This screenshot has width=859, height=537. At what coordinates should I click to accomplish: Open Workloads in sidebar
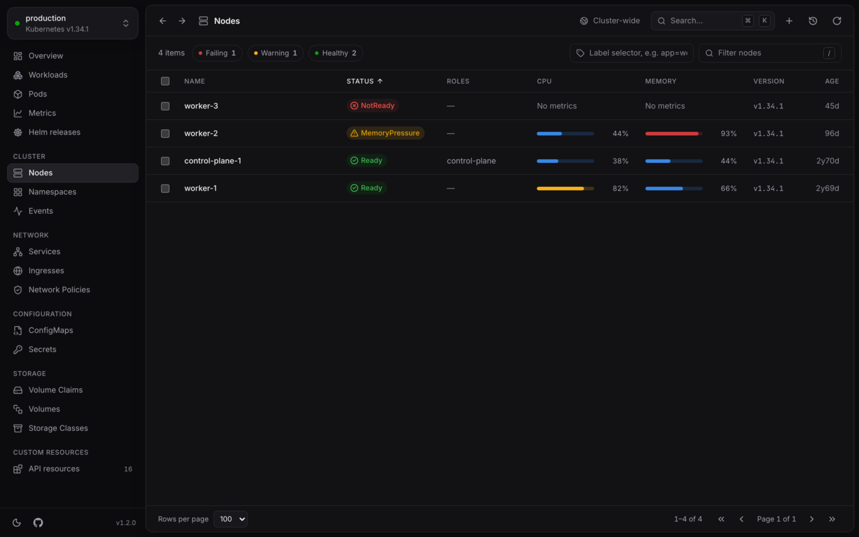tap(73, 75)
